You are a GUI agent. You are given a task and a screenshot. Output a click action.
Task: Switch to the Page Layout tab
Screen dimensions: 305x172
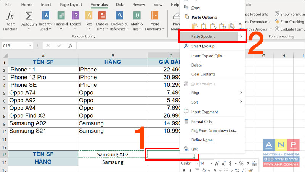point(71,5)
